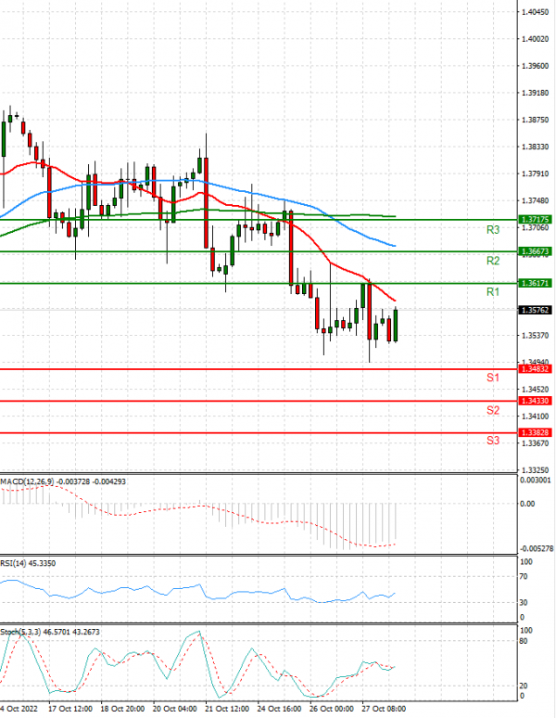This screenshot has height=718, width=556.
Task: Click the S2 support label
Action: [x=493, y=410]
